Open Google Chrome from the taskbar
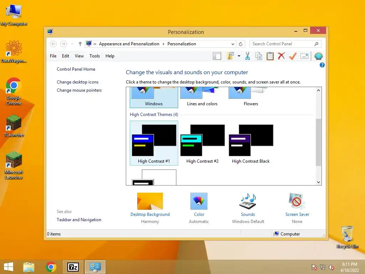Viewport: 365px width, 274px height. pyautogui.click(x=51, y=267)
